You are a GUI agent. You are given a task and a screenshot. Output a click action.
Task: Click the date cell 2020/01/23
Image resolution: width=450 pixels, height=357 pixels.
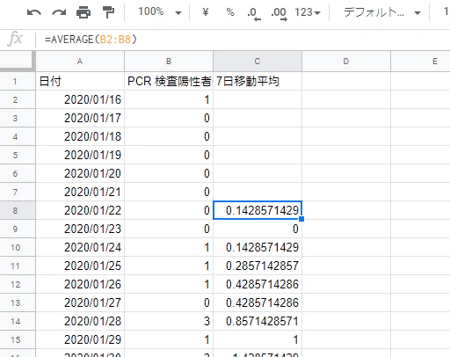click(80, 229)
